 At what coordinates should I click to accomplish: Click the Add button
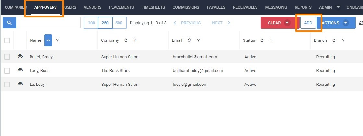pyautogui.click(x=308, y=23)
